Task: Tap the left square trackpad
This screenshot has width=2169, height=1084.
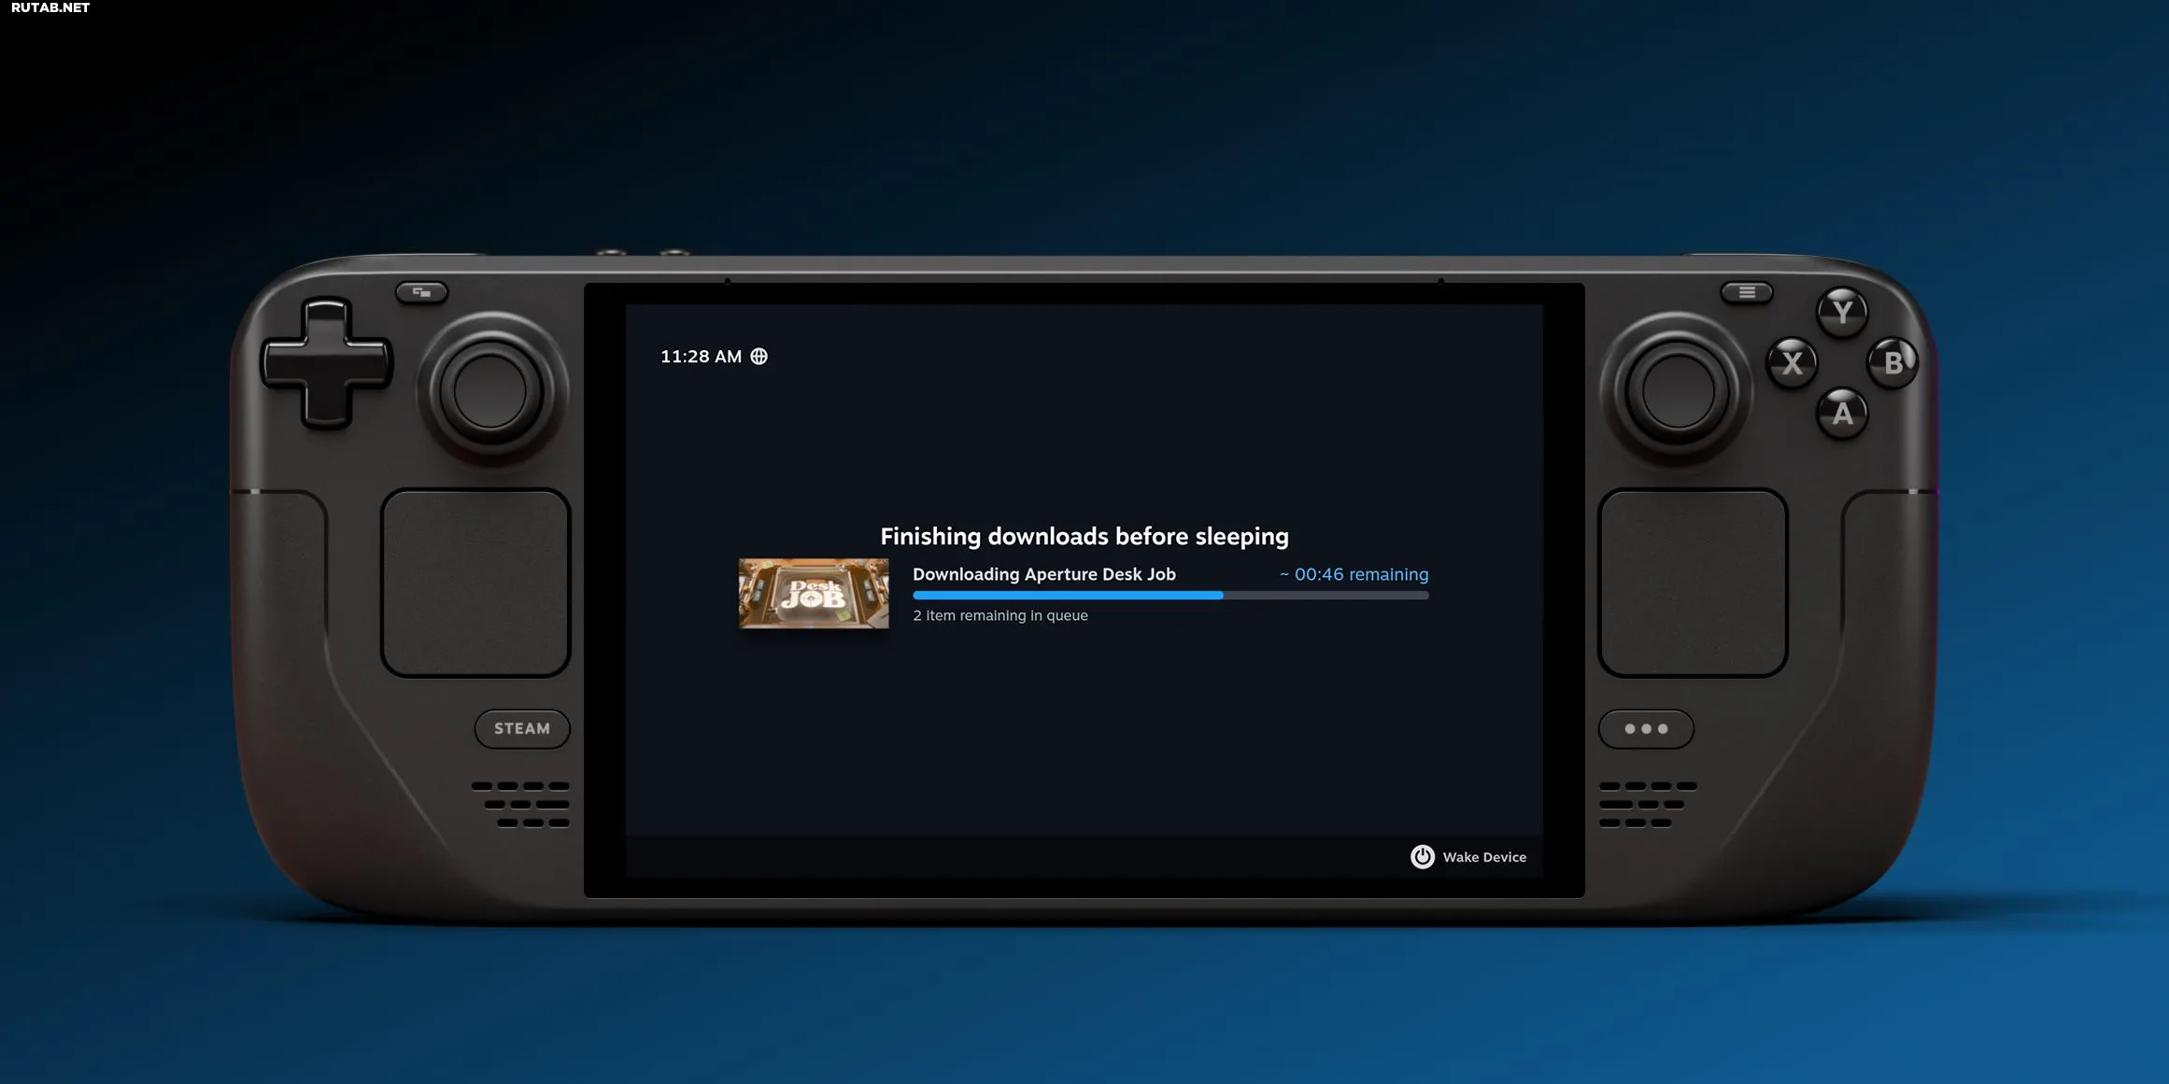Action: 475,583
